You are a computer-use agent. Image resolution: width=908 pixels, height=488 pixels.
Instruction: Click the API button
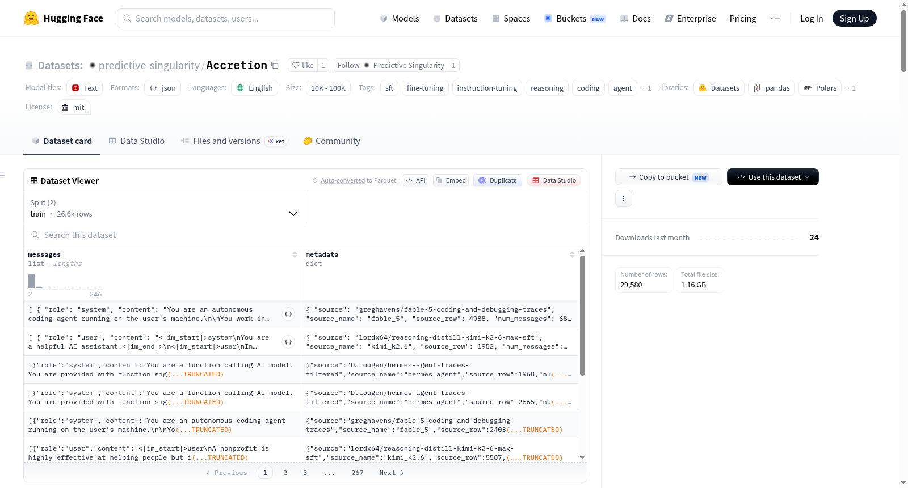pyautogui.click(x=416, y=180)
